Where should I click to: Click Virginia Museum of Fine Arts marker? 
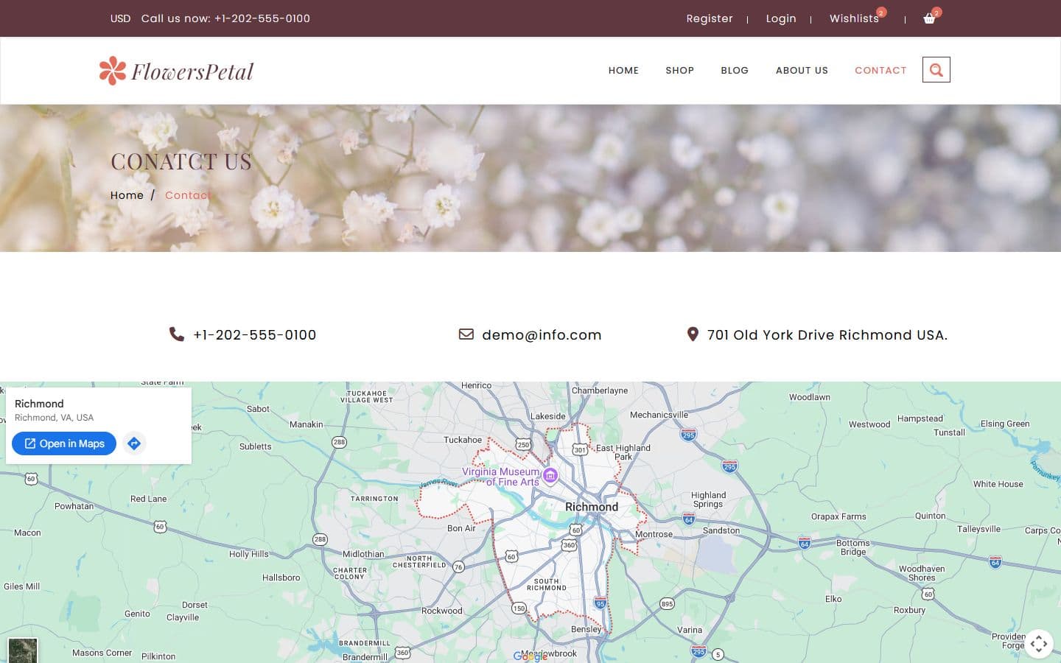(550, 477)
